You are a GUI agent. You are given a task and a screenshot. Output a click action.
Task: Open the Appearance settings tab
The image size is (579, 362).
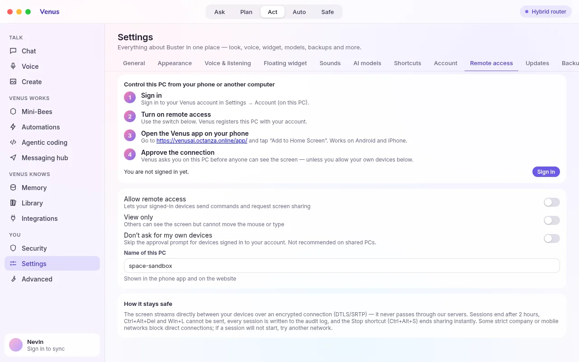[x=175, y=63]
